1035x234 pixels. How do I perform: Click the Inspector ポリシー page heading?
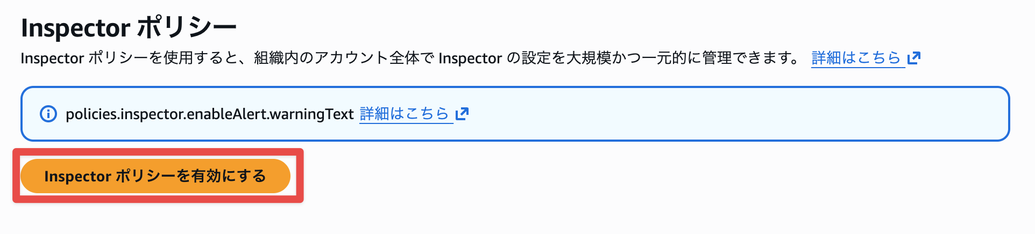129,28
